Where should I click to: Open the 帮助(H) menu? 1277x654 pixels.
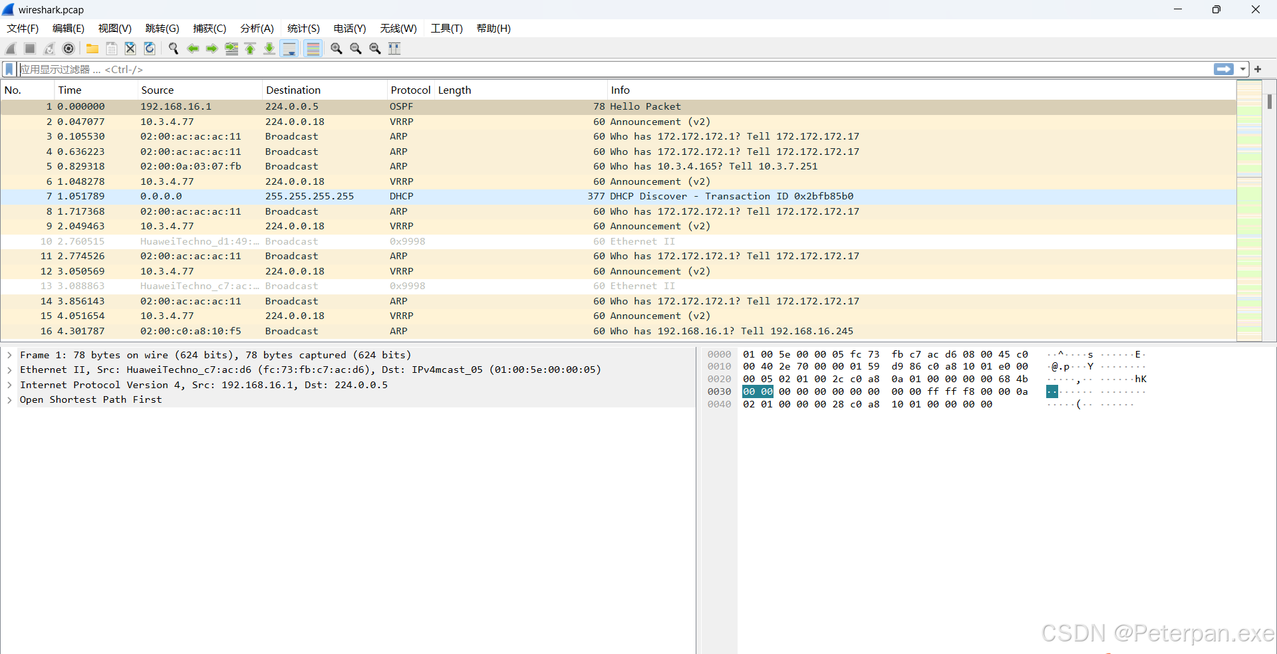tap(494, 29)
